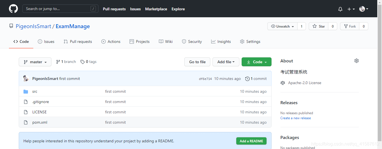Go to Explore

point(178,9)
